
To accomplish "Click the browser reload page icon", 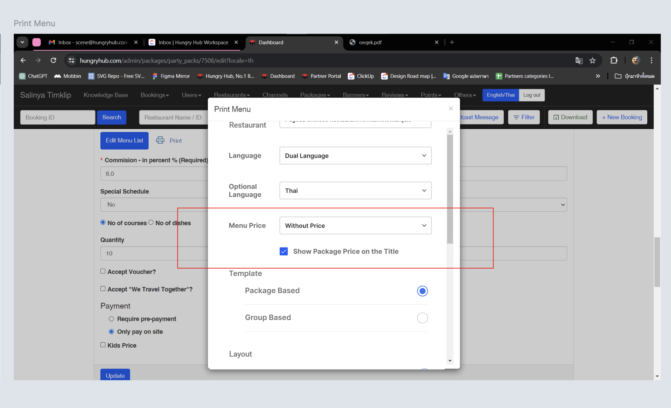I will pos(53,60).
